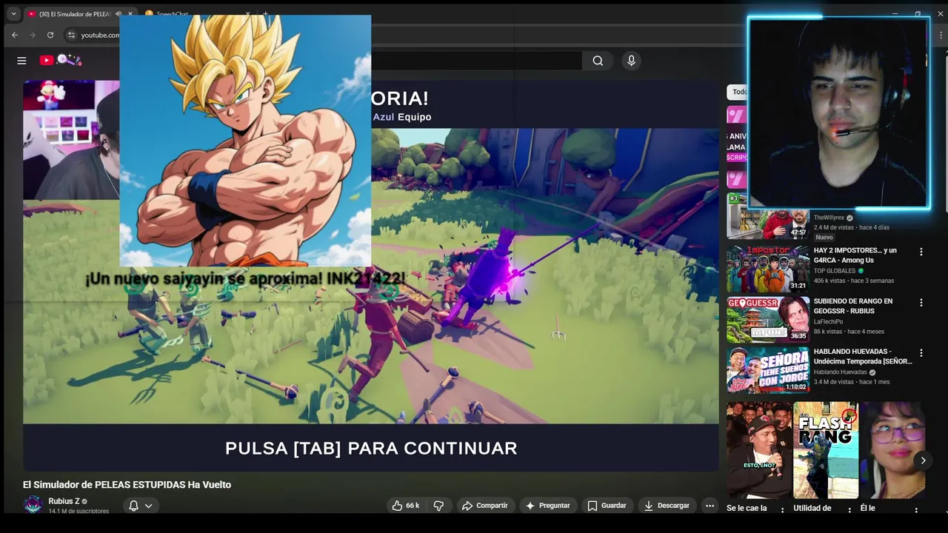
Task: Open the Rubius Z channel name link
Action: (64, 501)
